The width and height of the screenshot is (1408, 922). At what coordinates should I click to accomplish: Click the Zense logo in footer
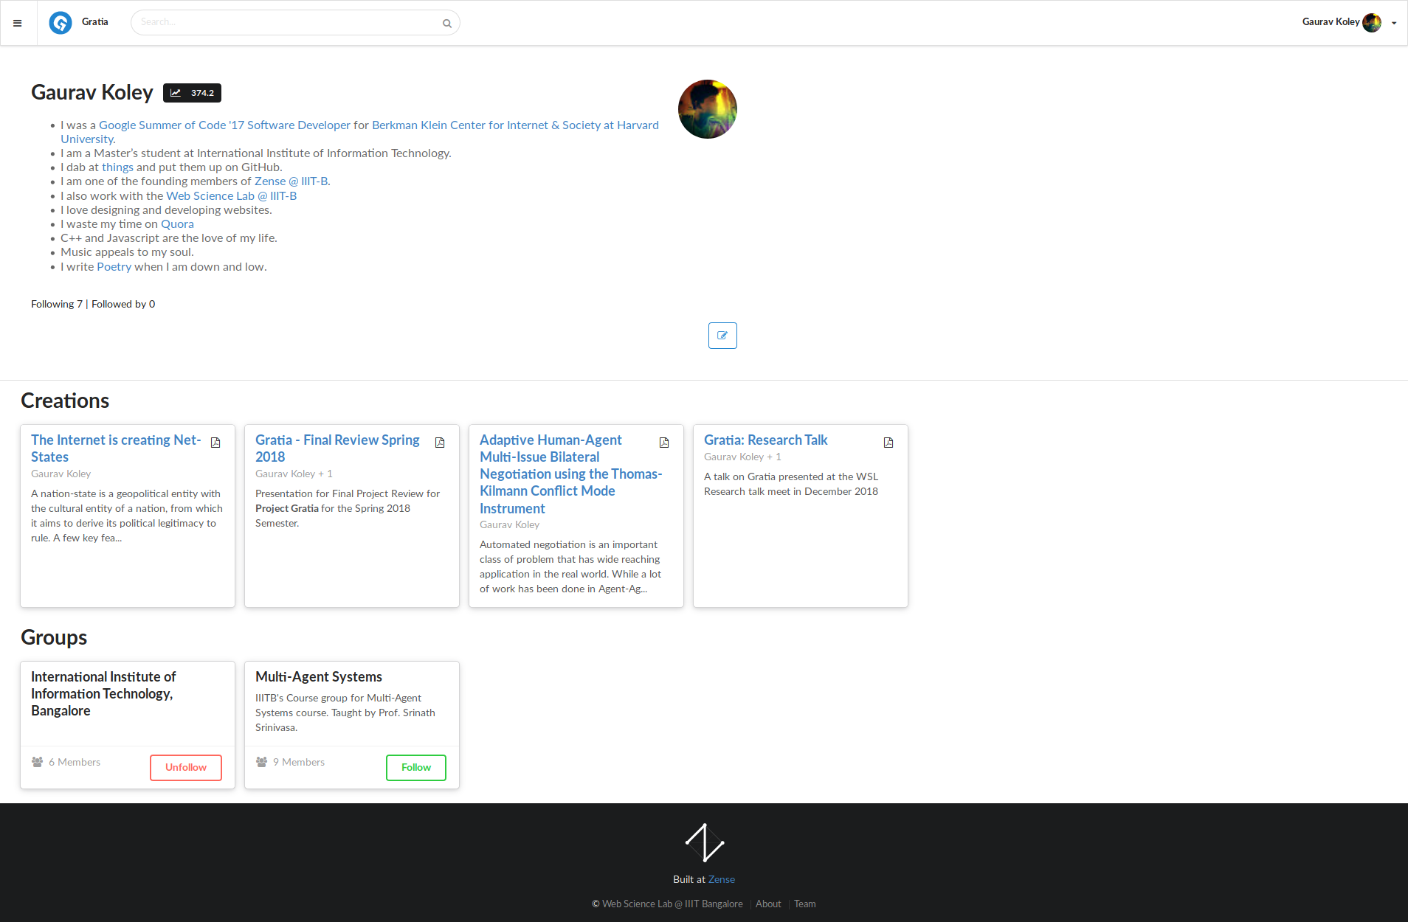[x=704, y=842]
